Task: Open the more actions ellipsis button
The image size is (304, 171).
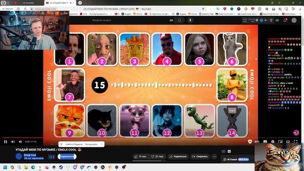Action: pyautogui.click(x=214, y=156)
